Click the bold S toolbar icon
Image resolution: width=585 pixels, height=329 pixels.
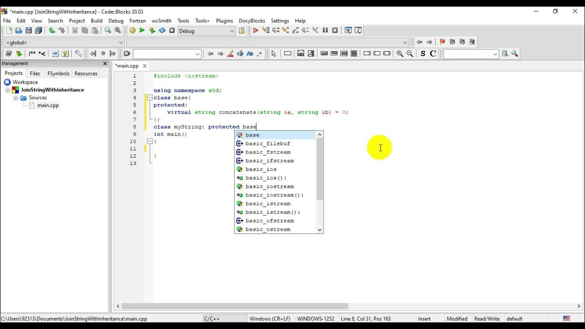(x=423, y=54)
